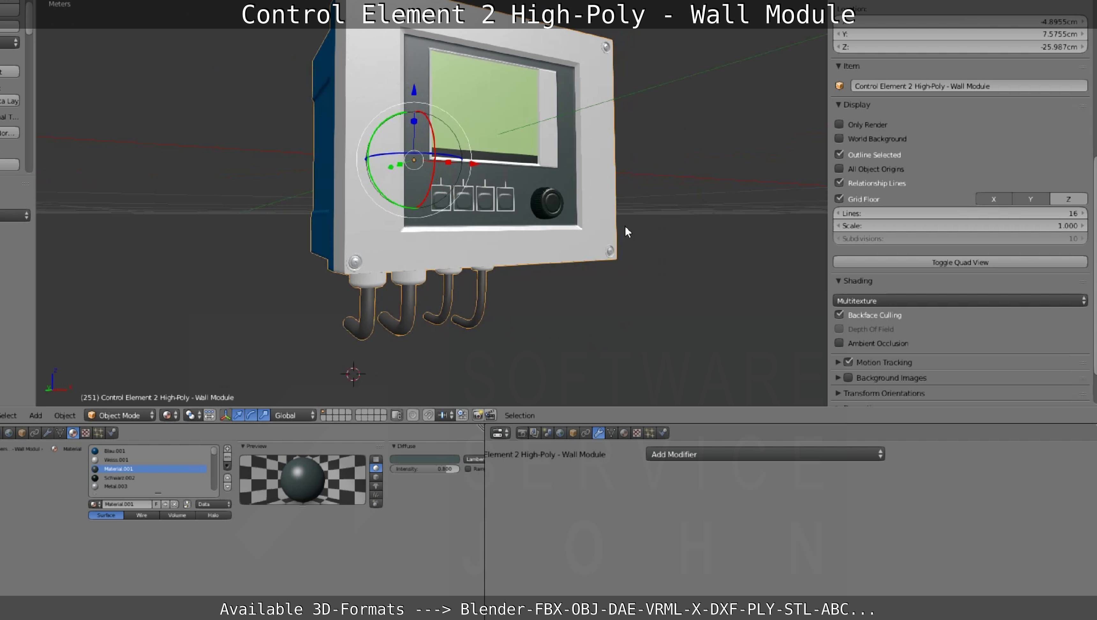1097x620 pixels.
Task: Uncheck Outline Selected
Action: (839, 154)
